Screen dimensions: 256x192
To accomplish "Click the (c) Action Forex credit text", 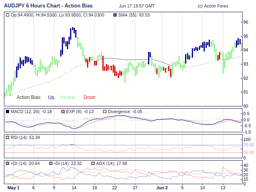I will coord(213,6).
